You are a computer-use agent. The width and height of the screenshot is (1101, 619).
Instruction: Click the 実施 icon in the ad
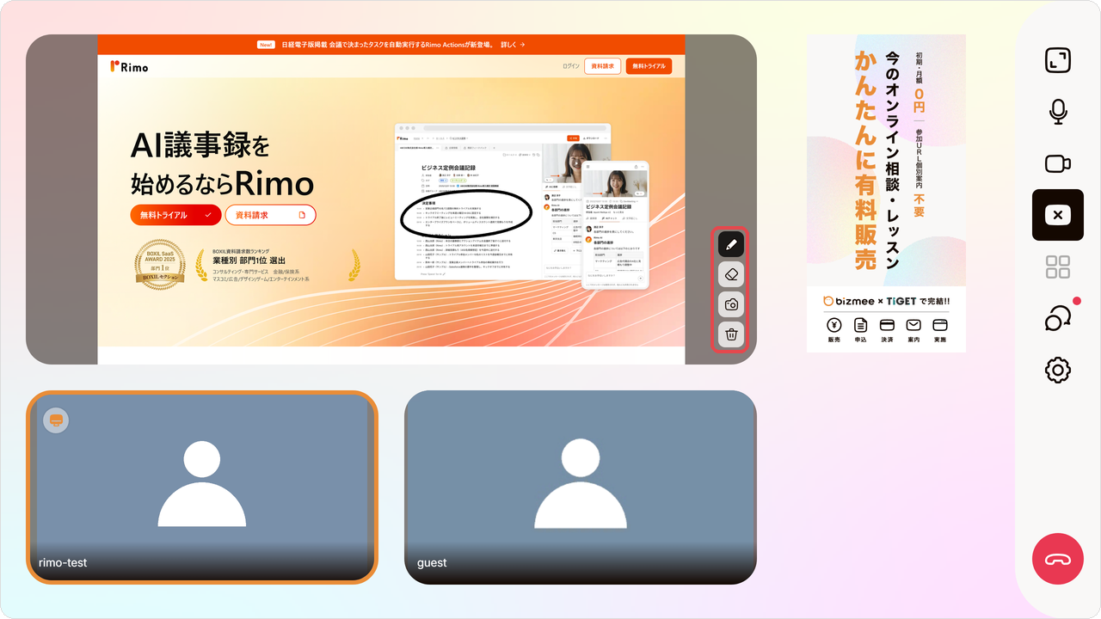(940, 330)
